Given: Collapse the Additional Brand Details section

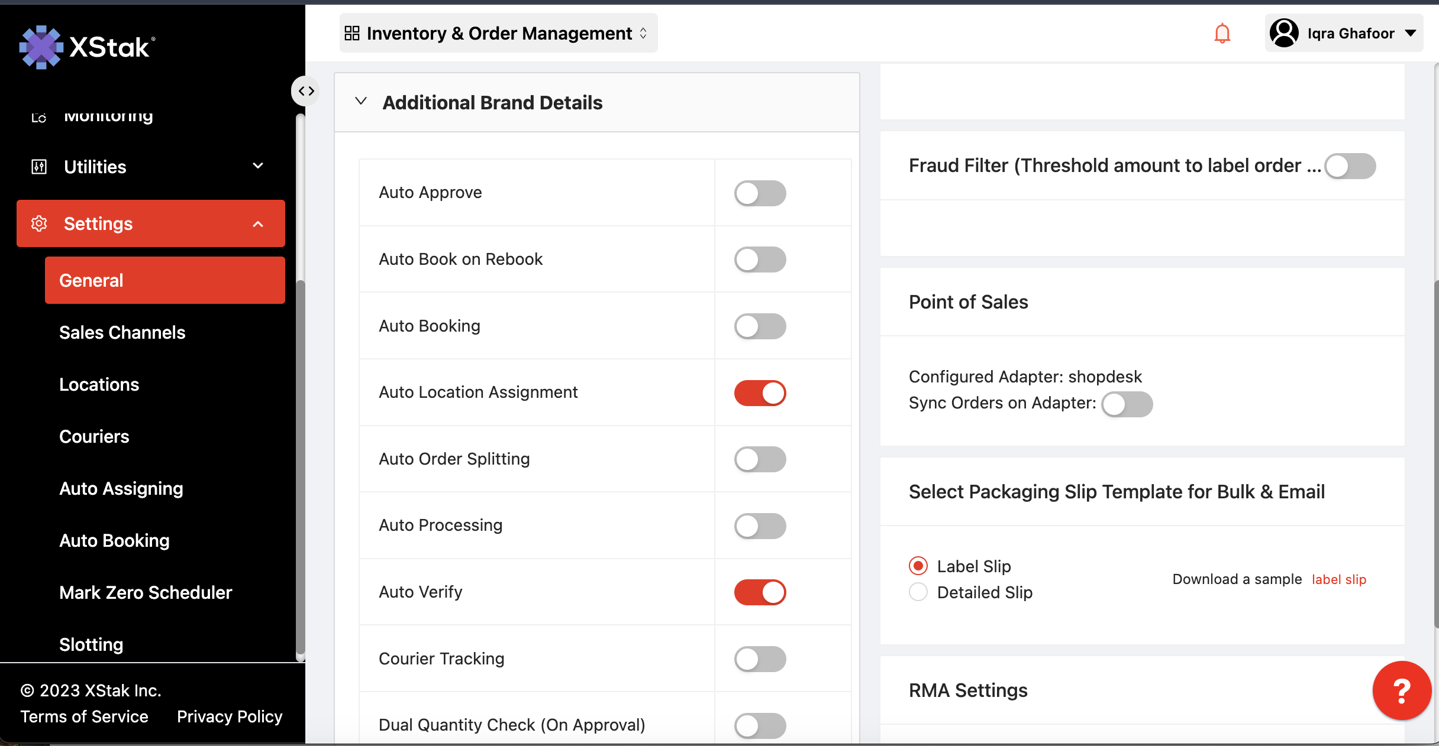Looking at the screenshot, I should coord(361,102).
